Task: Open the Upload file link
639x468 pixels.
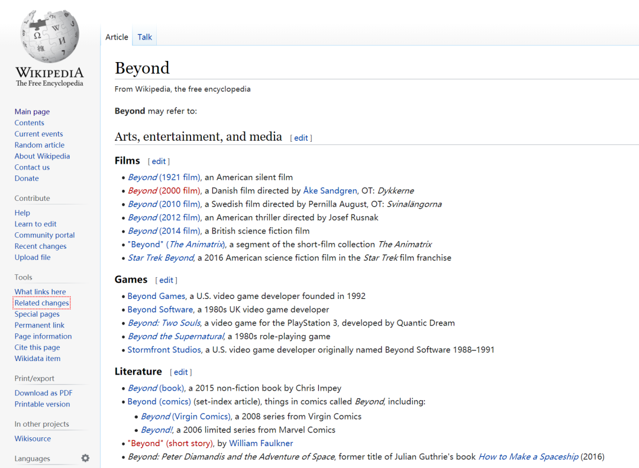Action: point(33,257)
